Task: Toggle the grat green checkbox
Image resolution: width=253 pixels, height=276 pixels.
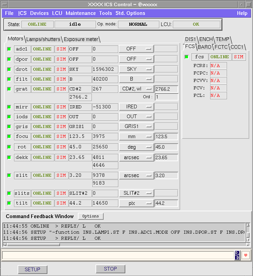Action: coord(9,89)
